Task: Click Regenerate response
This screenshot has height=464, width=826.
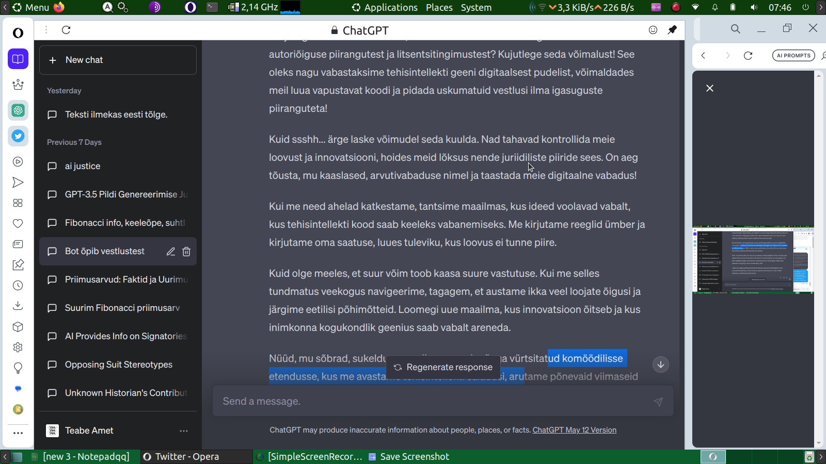Action: coord(443,367)
